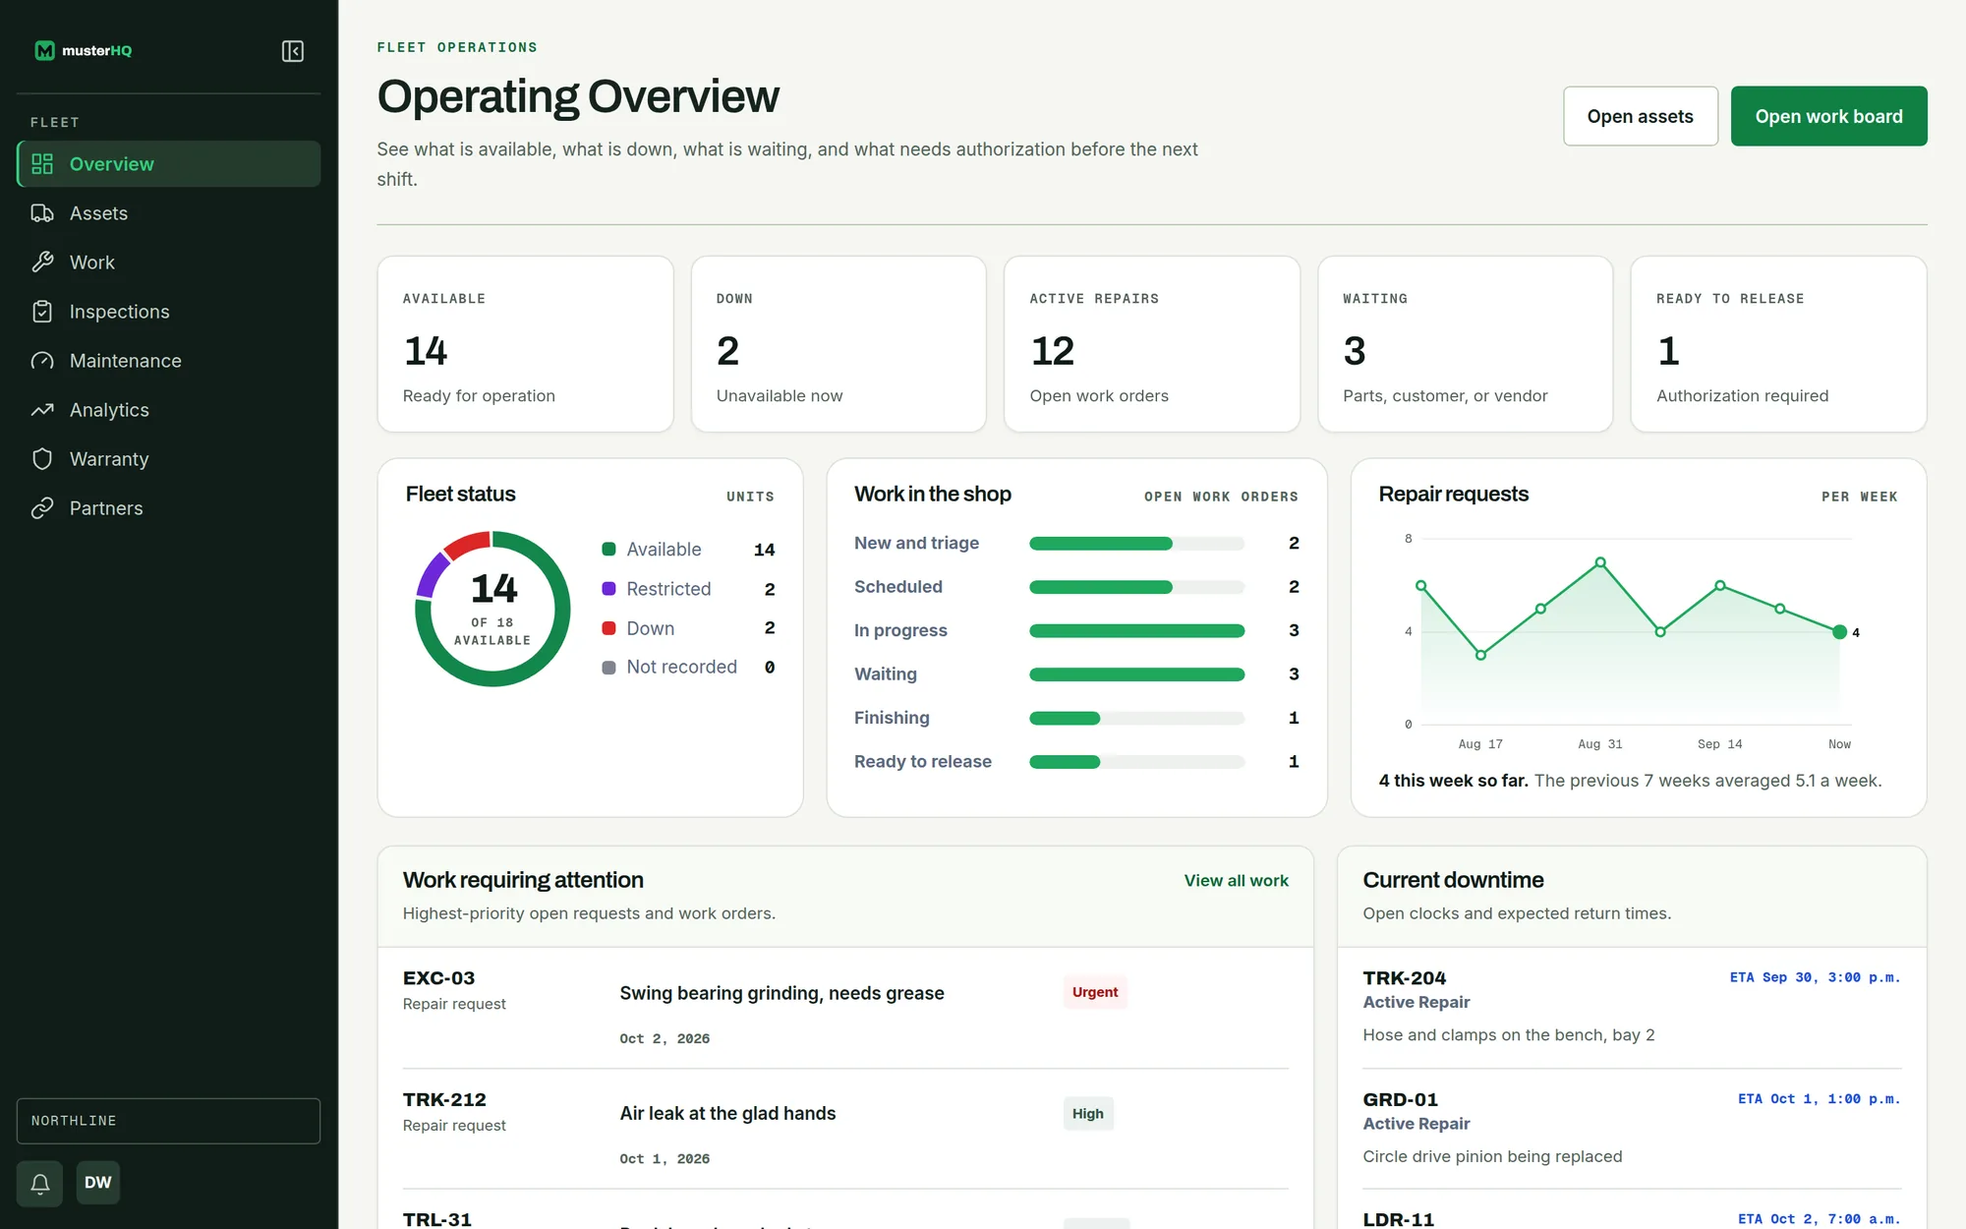
Task: Open TRK-204 downtime entry
Action: pyautogui.click(x=1632, y=1008)
